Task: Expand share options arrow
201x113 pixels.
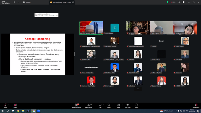Action: coord(122,105)
